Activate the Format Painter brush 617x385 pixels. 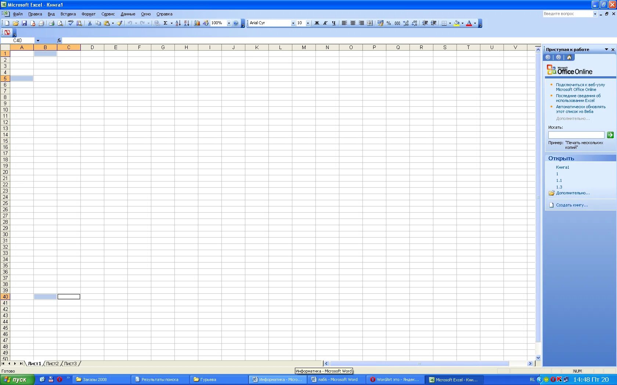point(120,23)
